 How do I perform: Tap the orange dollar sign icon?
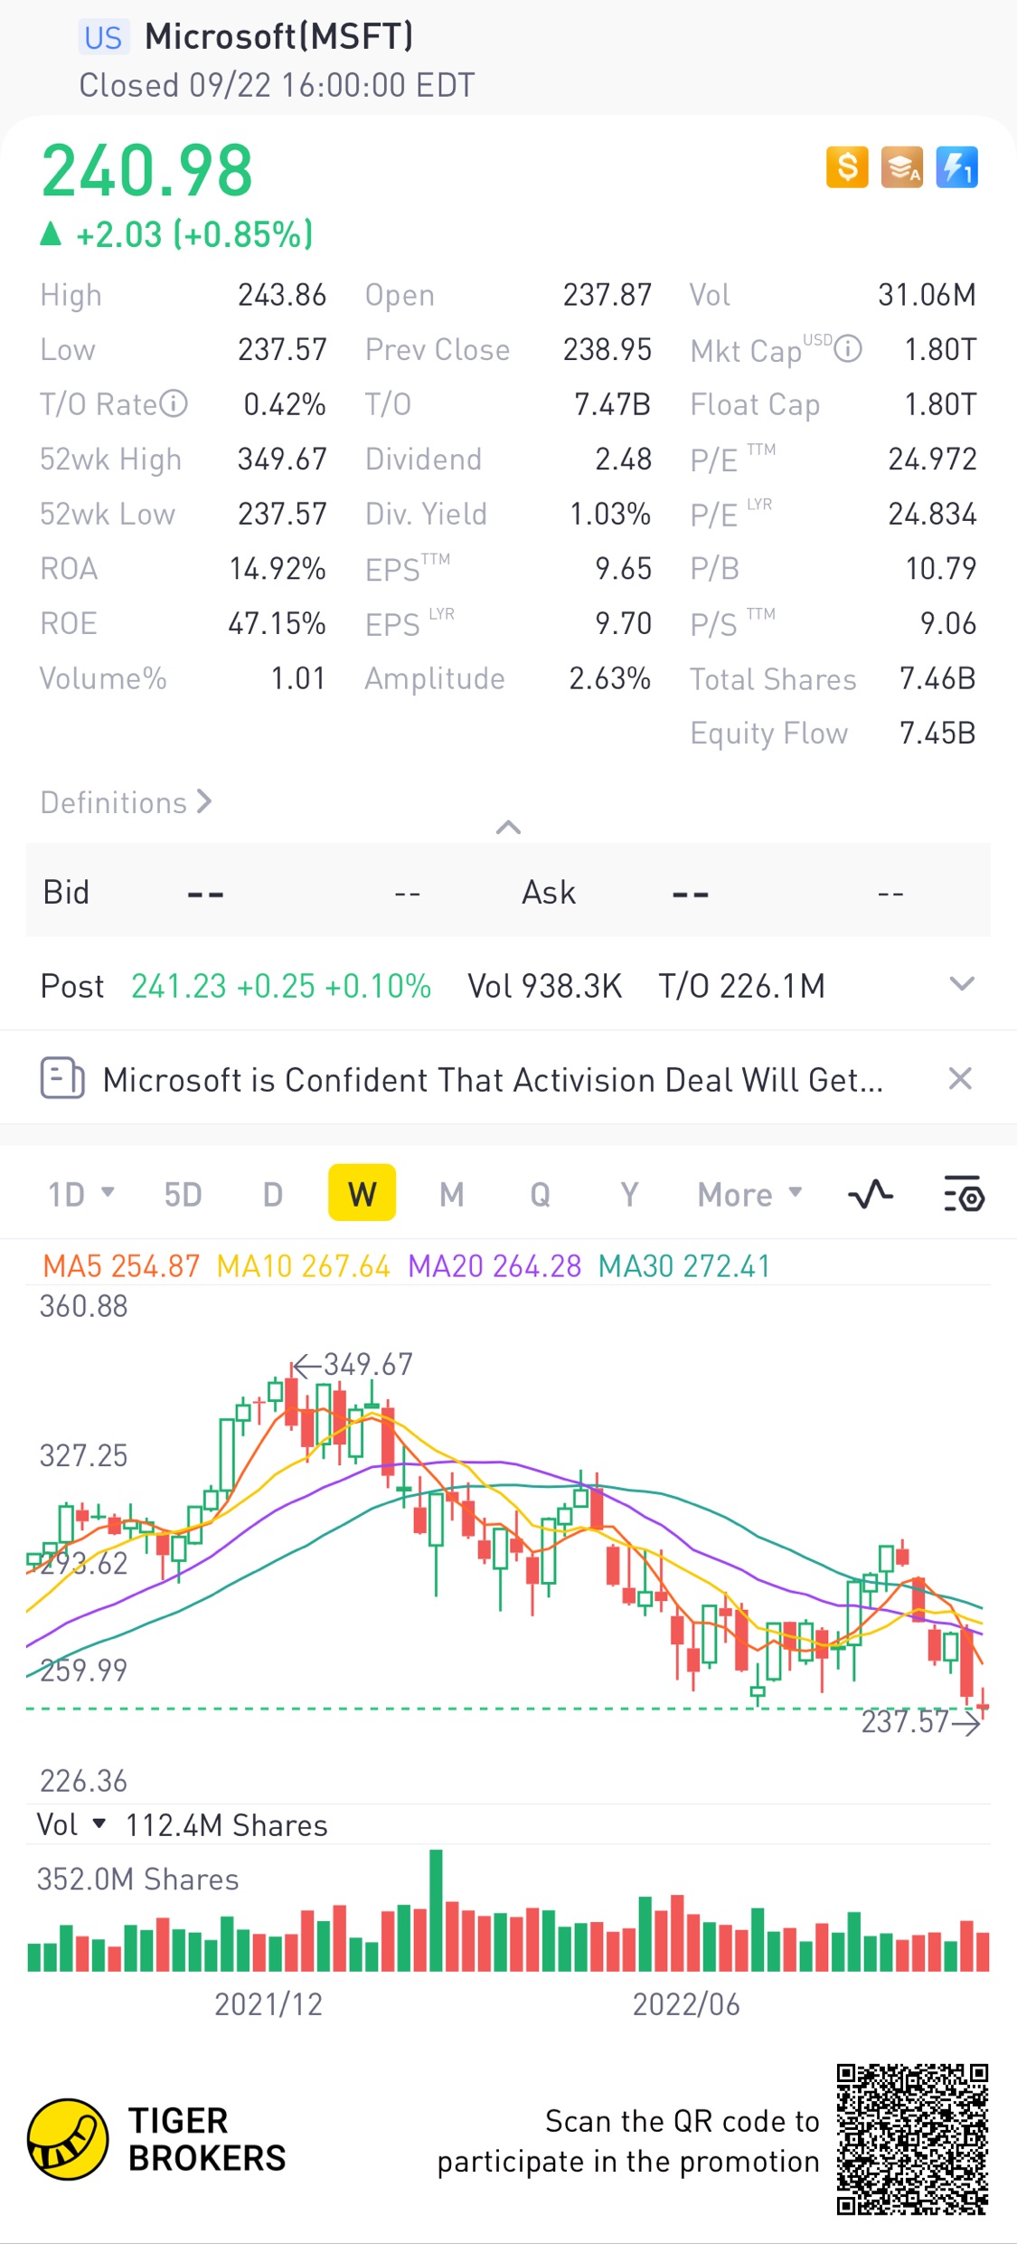847,167
